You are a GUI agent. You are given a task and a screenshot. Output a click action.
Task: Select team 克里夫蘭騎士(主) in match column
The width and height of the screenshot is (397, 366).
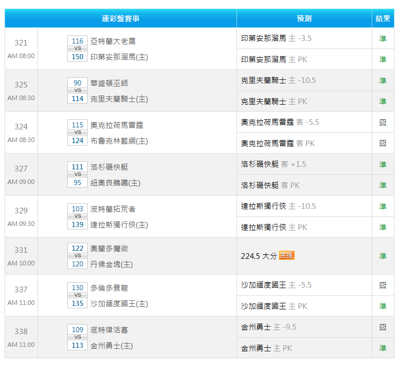[119, 99]
